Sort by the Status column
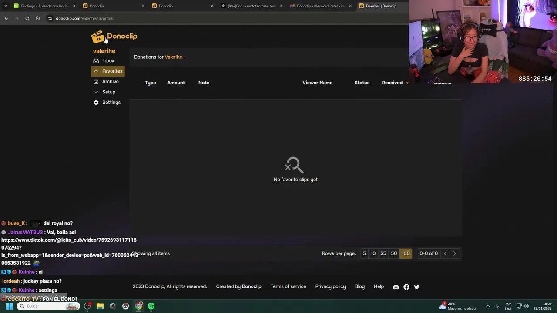Screen dimensions: 557x313 point(362,83)
